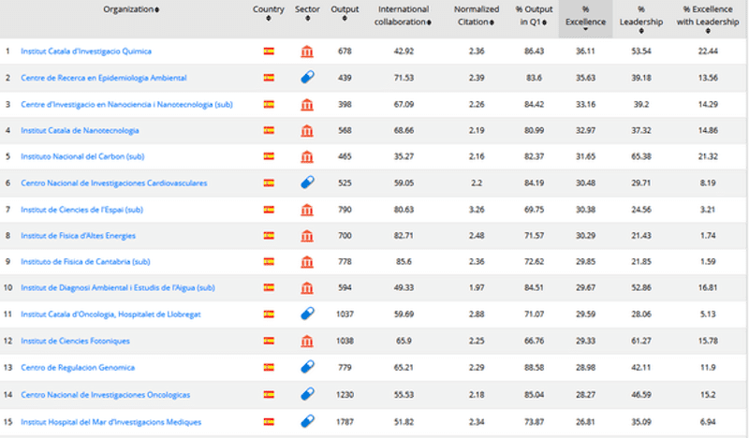This screenshot has height=438, width=749.
Task: Open Centro Nacional de Investigaciones Oncologicas link
Action: [105, 395]
